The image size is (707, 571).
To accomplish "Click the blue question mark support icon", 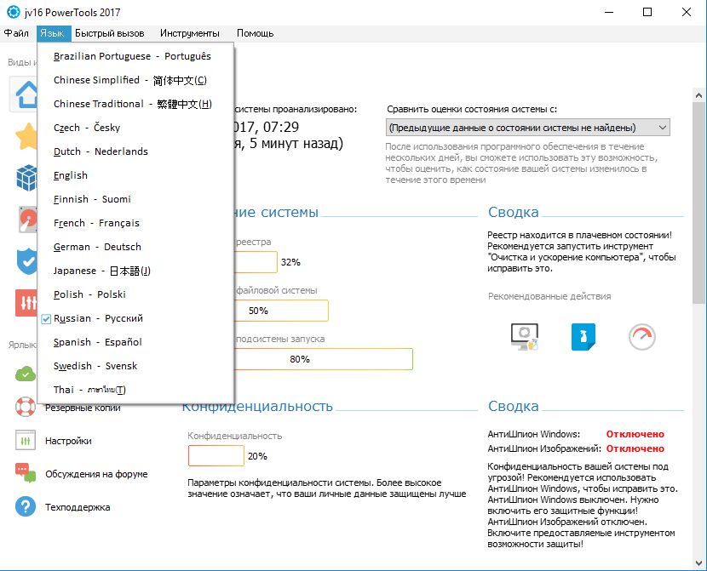I will point(26,506).
